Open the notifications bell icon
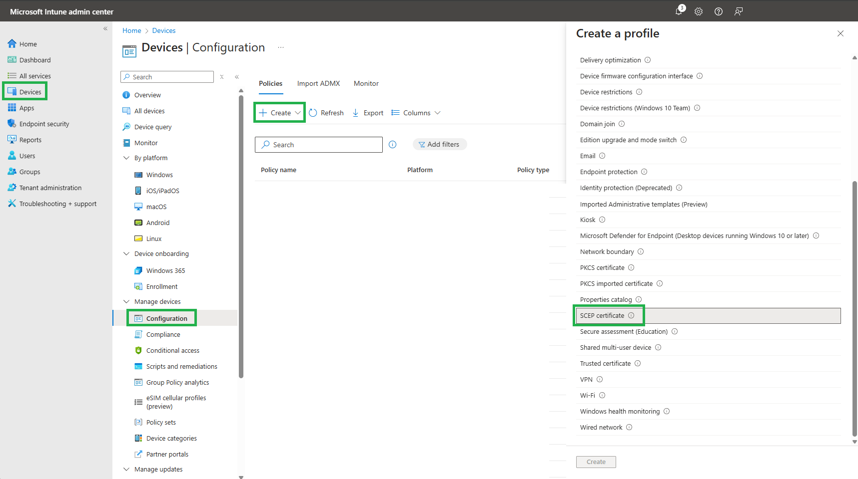 tap(679, 11)
